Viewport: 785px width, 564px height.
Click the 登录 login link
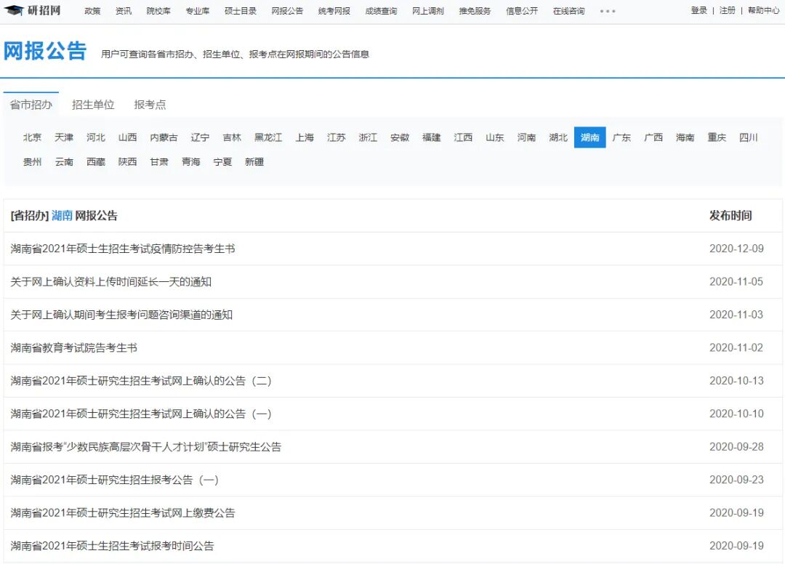[698, 11]
